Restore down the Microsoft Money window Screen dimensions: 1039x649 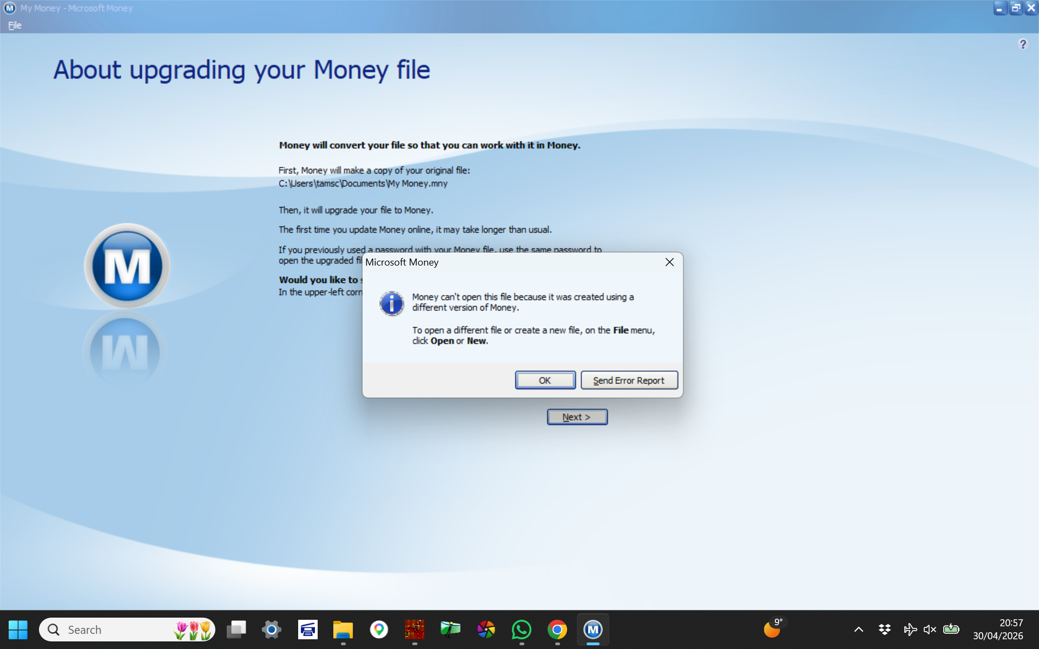[x=1016, y=8]
